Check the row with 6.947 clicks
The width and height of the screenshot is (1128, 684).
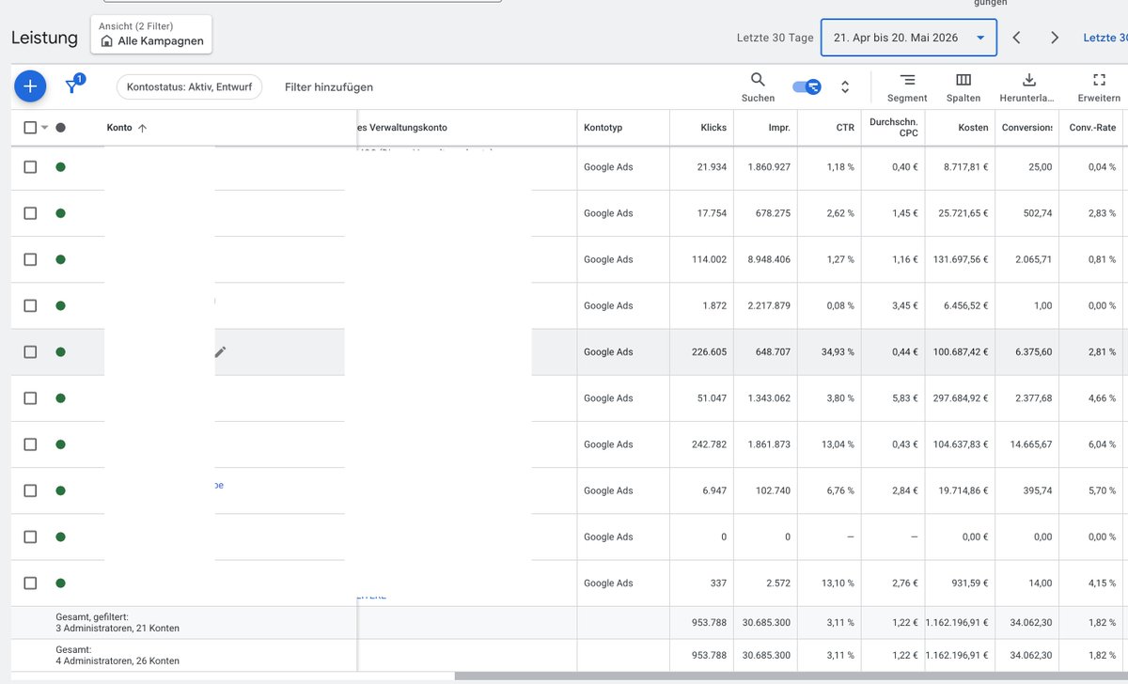pos(30,490)
